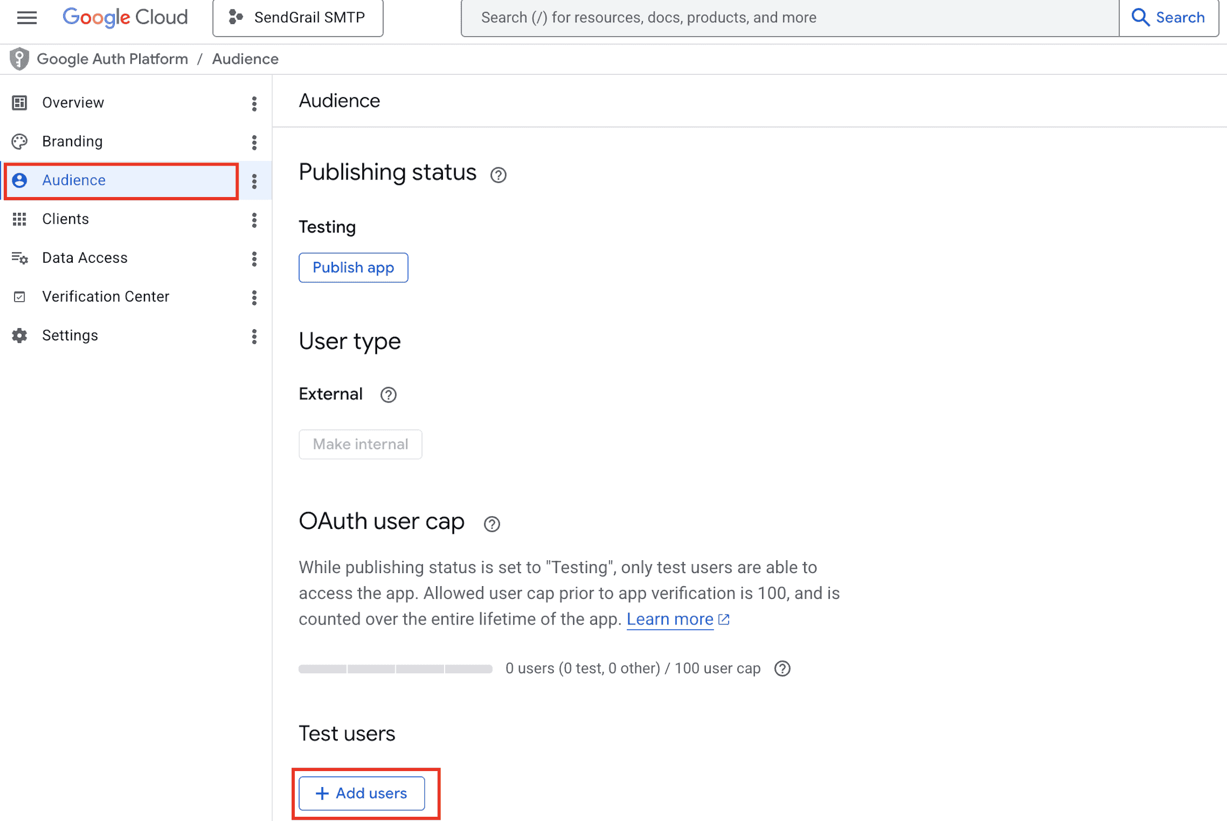Open more options for Overview
The image size is (1227, 821).
(x=254, y=104)
